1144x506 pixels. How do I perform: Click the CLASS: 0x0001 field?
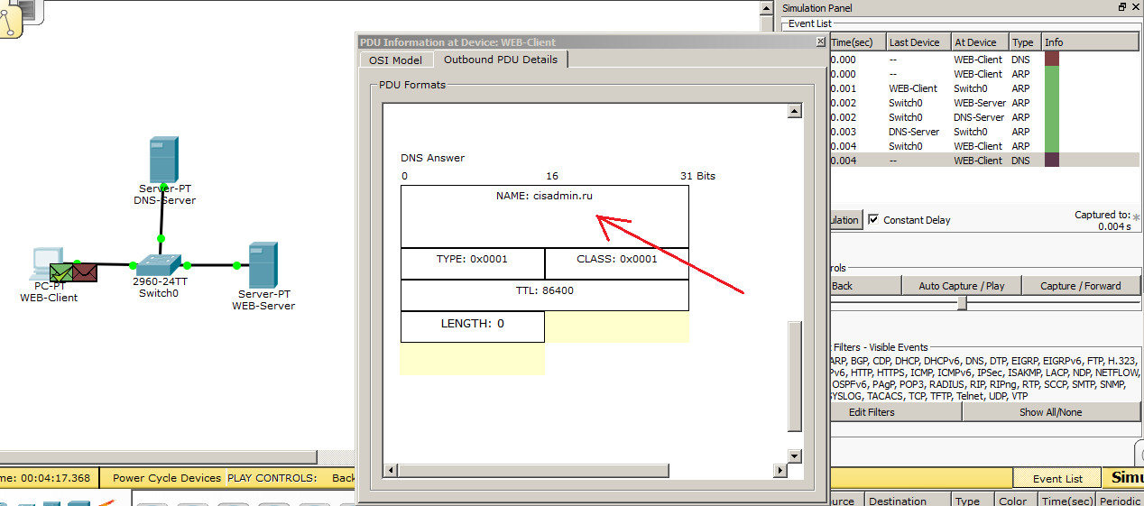tap(617, 263)
